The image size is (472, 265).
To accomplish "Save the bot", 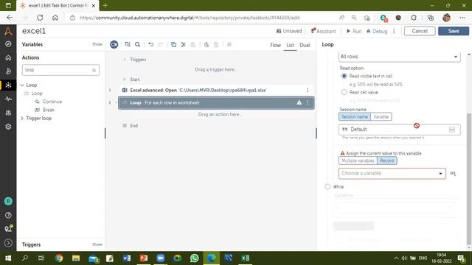I will tap(454, 31).
